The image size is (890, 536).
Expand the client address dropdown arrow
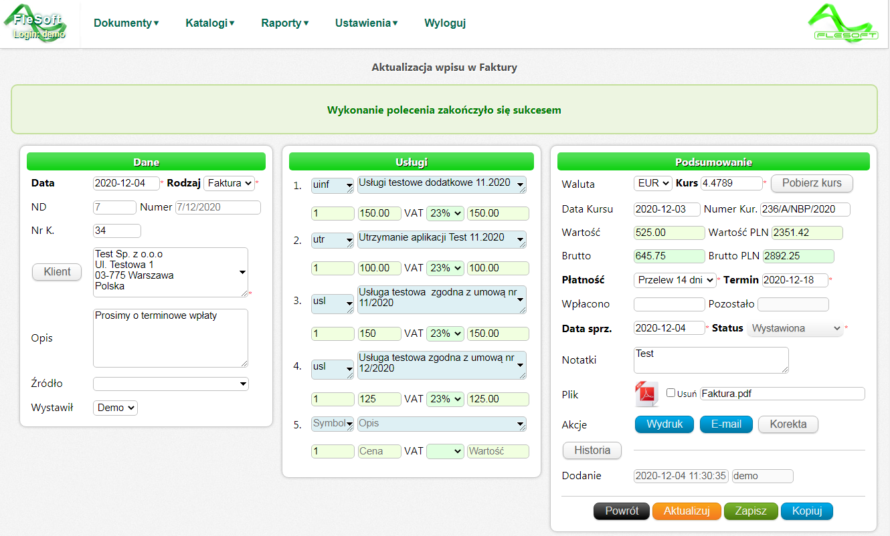[242, 272]
